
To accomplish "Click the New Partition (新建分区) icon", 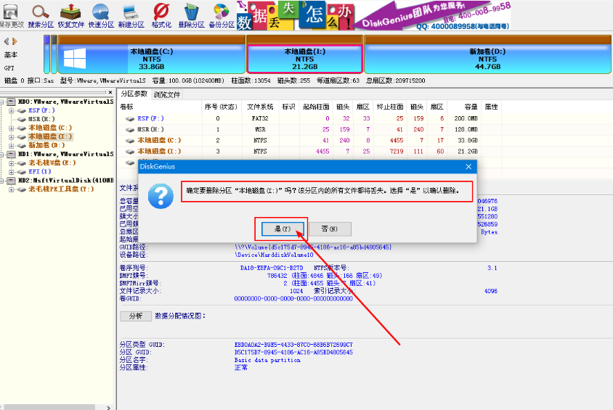I will tap(131, 16).
